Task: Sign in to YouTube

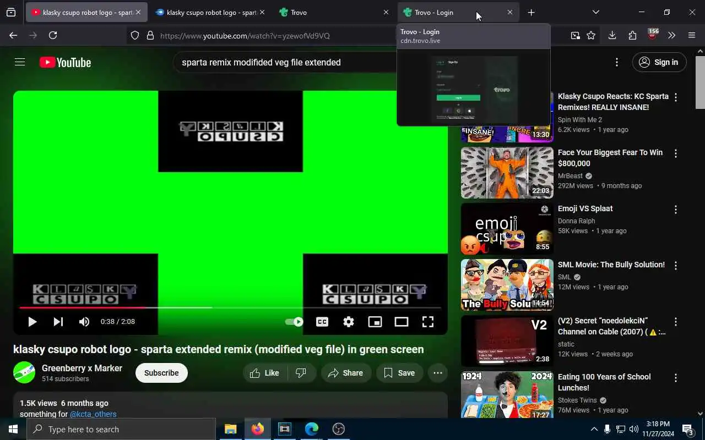Action: (x=659, y=62)
